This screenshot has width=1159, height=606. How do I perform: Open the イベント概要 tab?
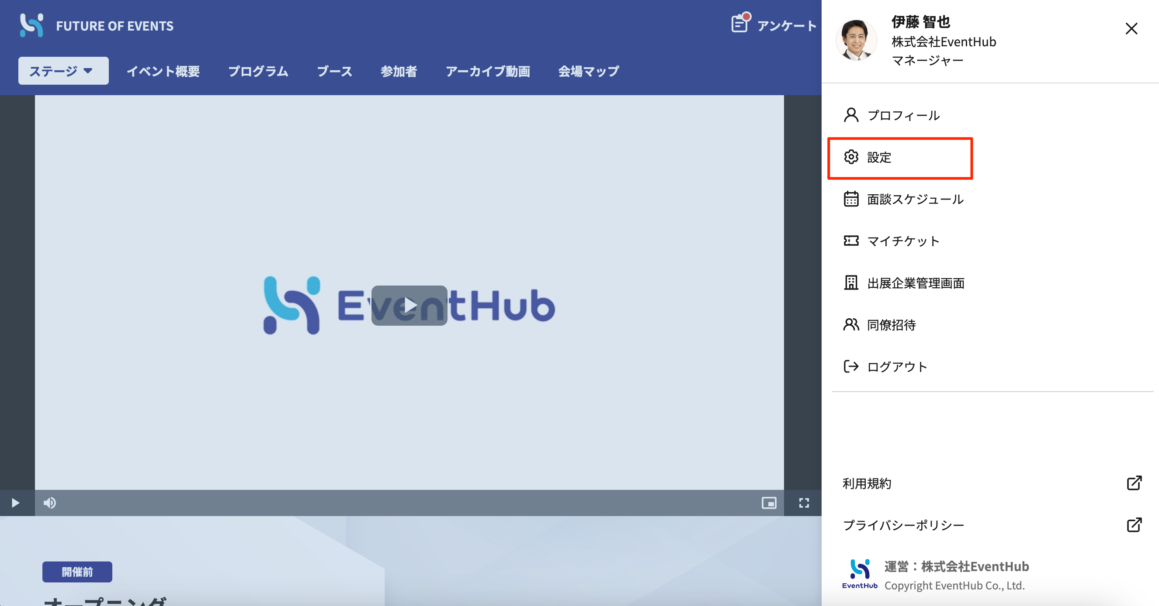pos(163,71)
